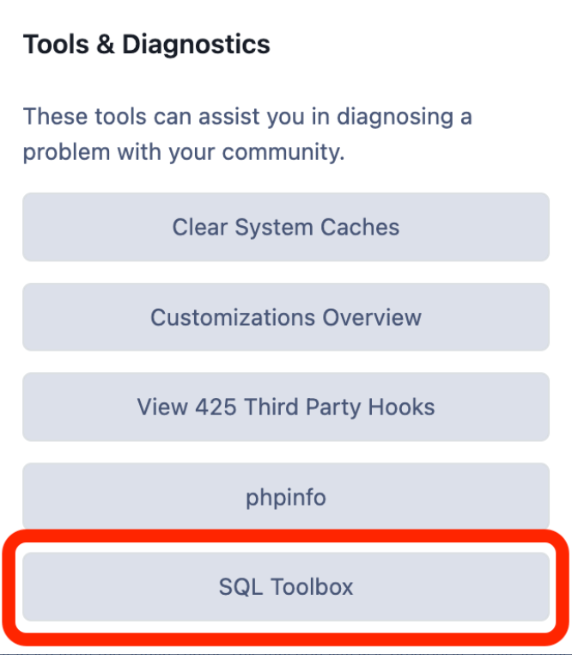Open the phpinfo page

pos(286,497)
